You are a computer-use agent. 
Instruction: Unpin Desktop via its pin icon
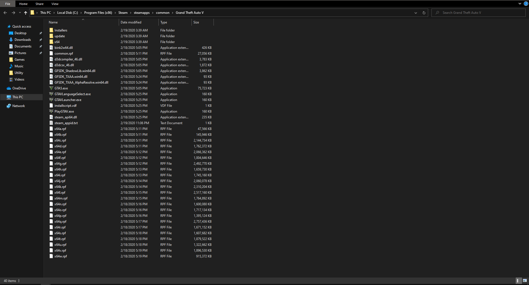click(41, 33)
